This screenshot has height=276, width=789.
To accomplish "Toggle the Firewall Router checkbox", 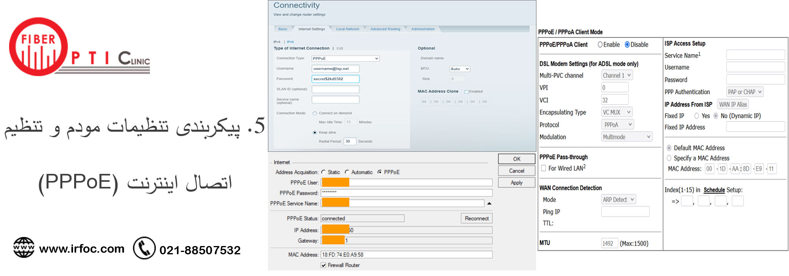I will pos(323,265).
